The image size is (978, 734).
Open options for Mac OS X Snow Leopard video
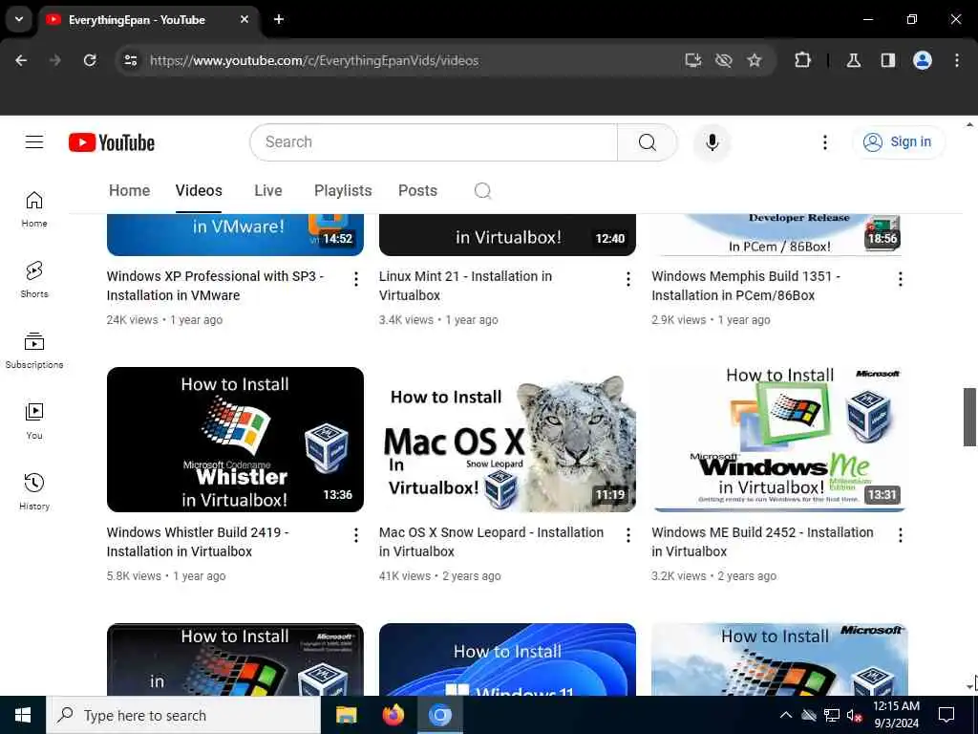pyautogui.click(x=628, y=535)
